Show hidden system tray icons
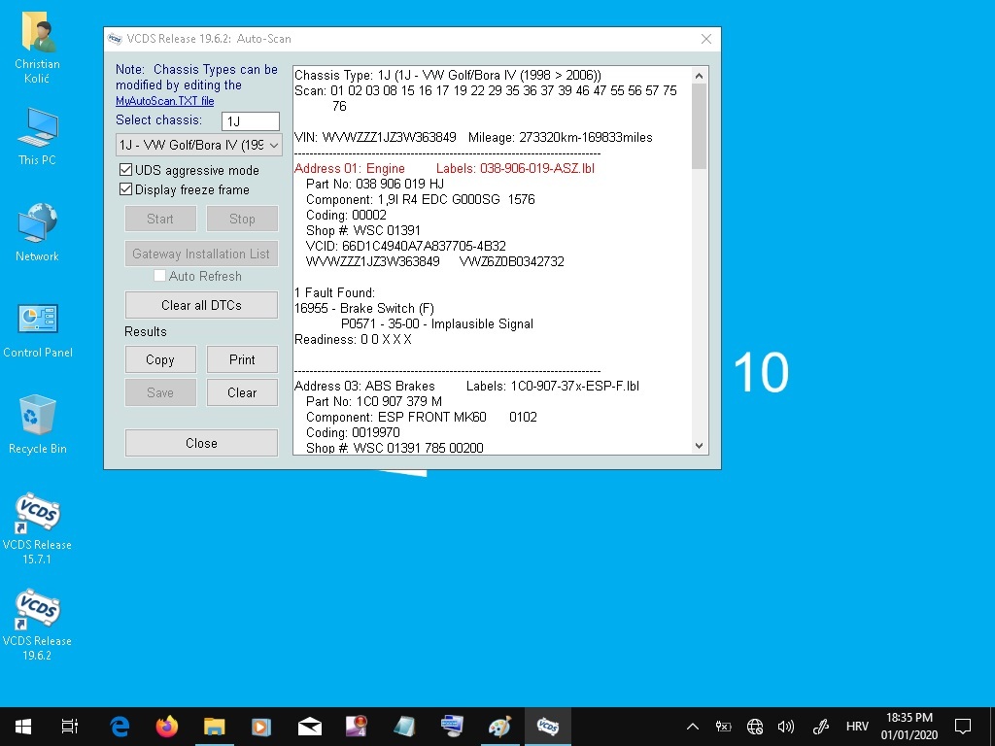The image size is (995, 746). pos(693,727)
